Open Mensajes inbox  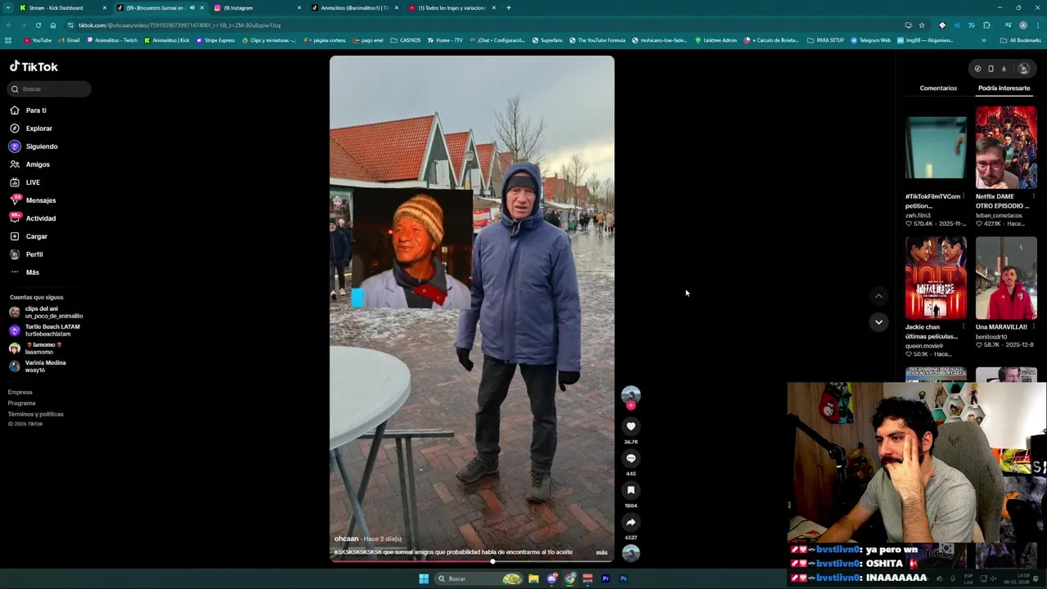[33, 200]
